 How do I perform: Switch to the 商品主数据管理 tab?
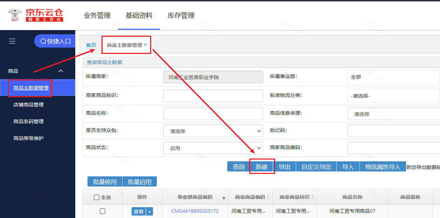point(124,45)
